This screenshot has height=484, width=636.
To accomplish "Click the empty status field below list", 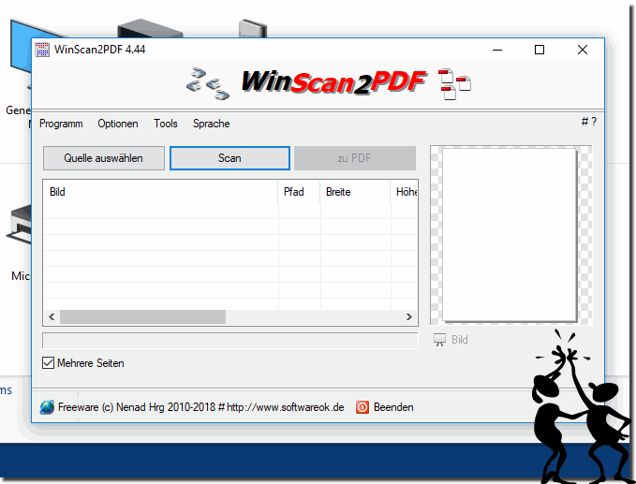I will click(230, 341).
